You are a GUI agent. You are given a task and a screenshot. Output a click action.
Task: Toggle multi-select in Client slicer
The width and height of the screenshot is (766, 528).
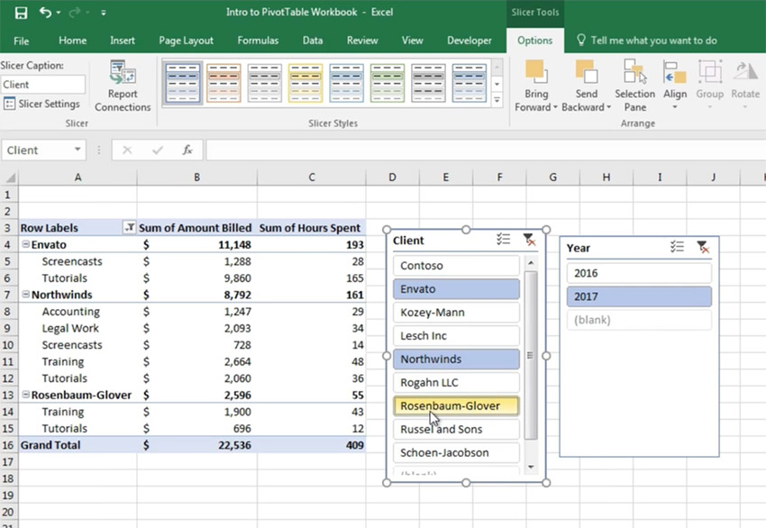tap(504, 240)
